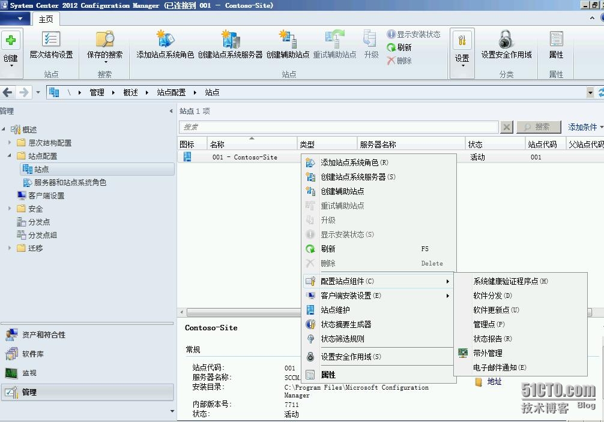604x422 pixels.
Task: Click the back navigation arrow
Action: point(8,92)
